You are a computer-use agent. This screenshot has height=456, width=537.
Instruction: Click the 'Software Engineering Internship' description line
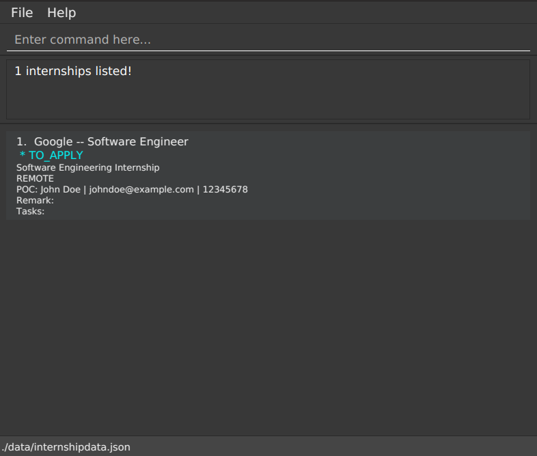coord(88,168)
